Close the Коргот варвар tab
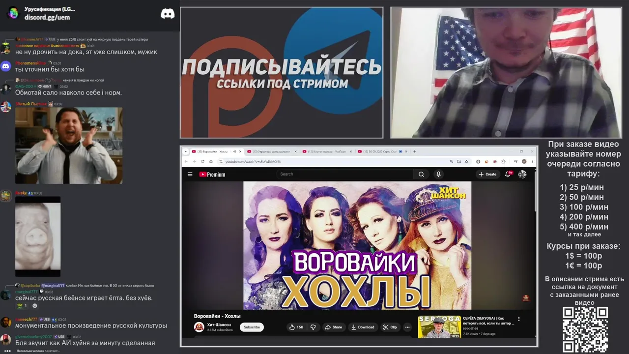The image size is (629, 354). tap(351, 151)
